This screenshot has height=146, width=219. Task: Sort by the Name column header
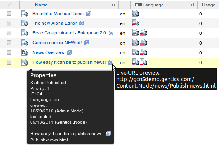41,5
